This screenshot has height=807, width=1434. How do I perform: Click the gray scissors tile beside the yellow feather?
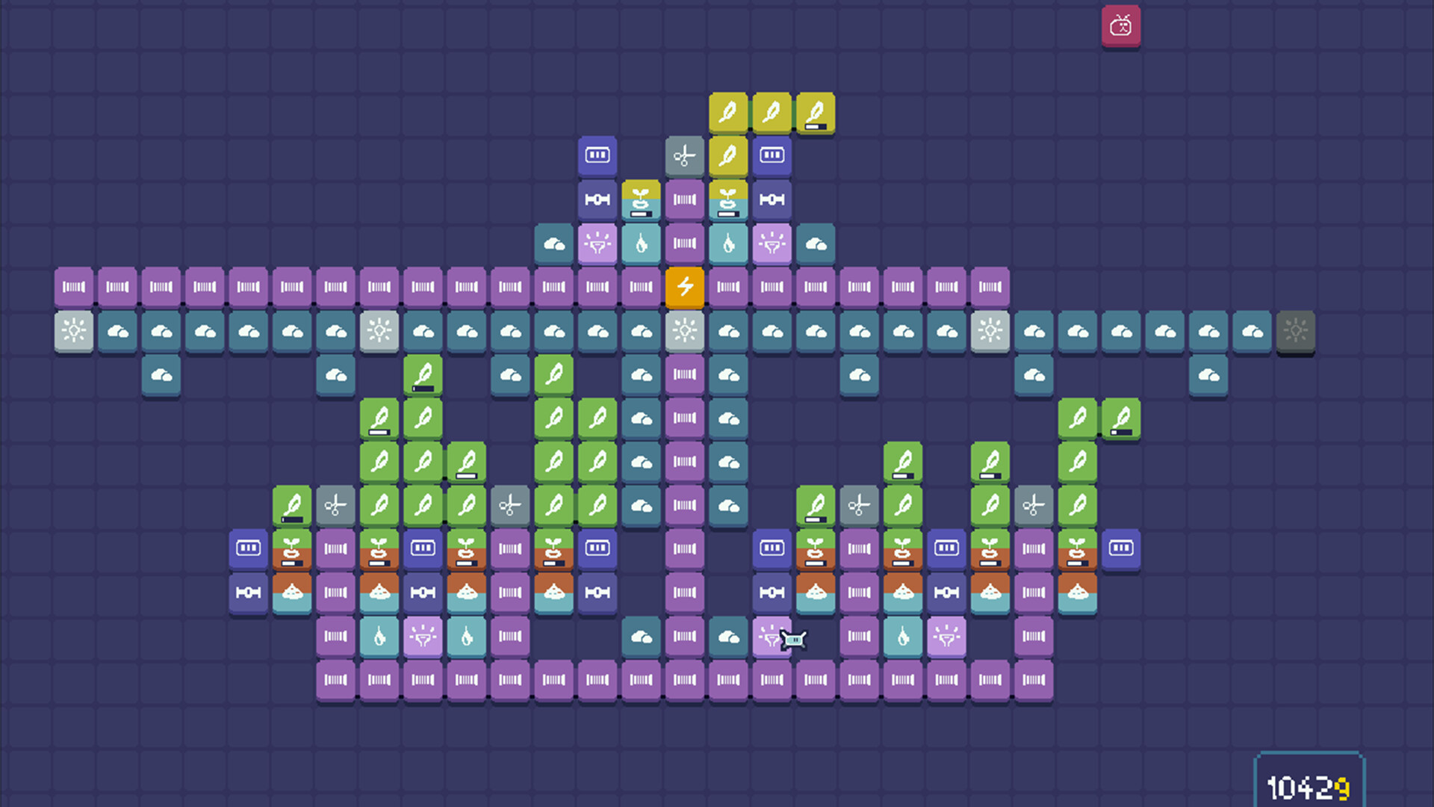click(684, 156)
